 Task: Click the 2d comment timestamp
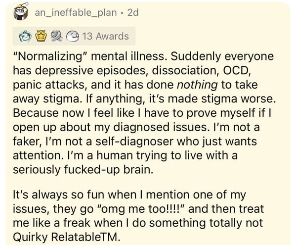tap(133, 13)
